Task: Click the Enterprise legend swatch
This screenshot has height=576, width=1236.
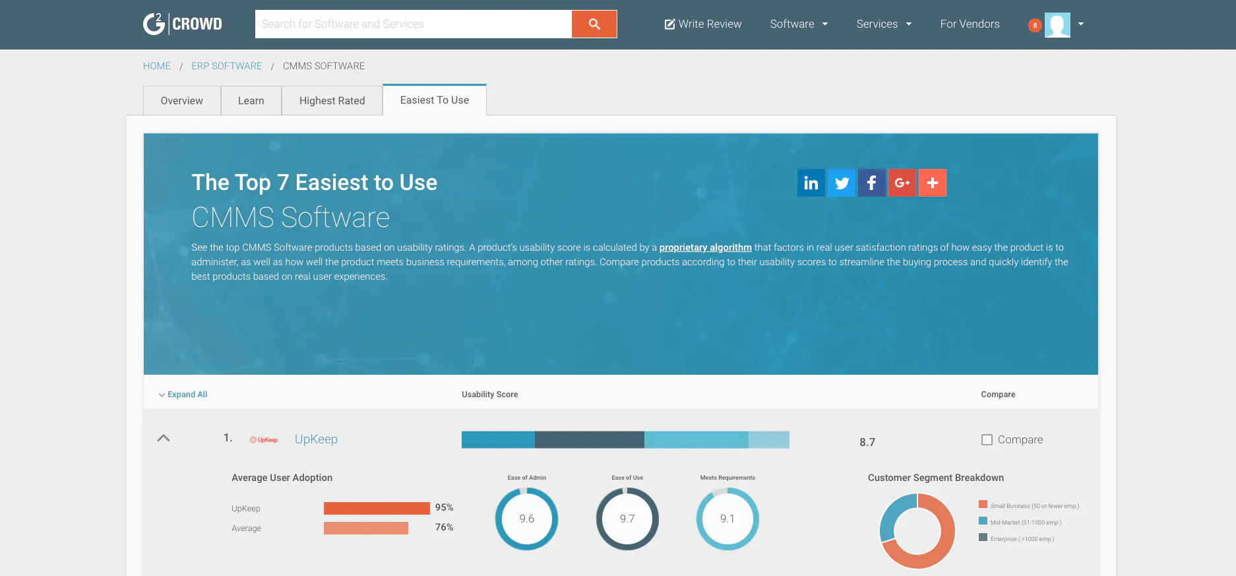Action: (983, 537)
